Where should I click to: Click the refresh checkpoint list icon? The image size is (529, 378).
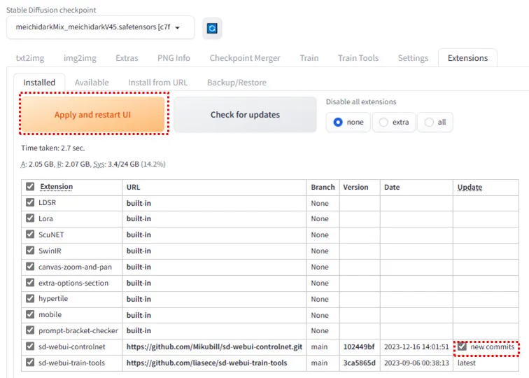point(212,28)
